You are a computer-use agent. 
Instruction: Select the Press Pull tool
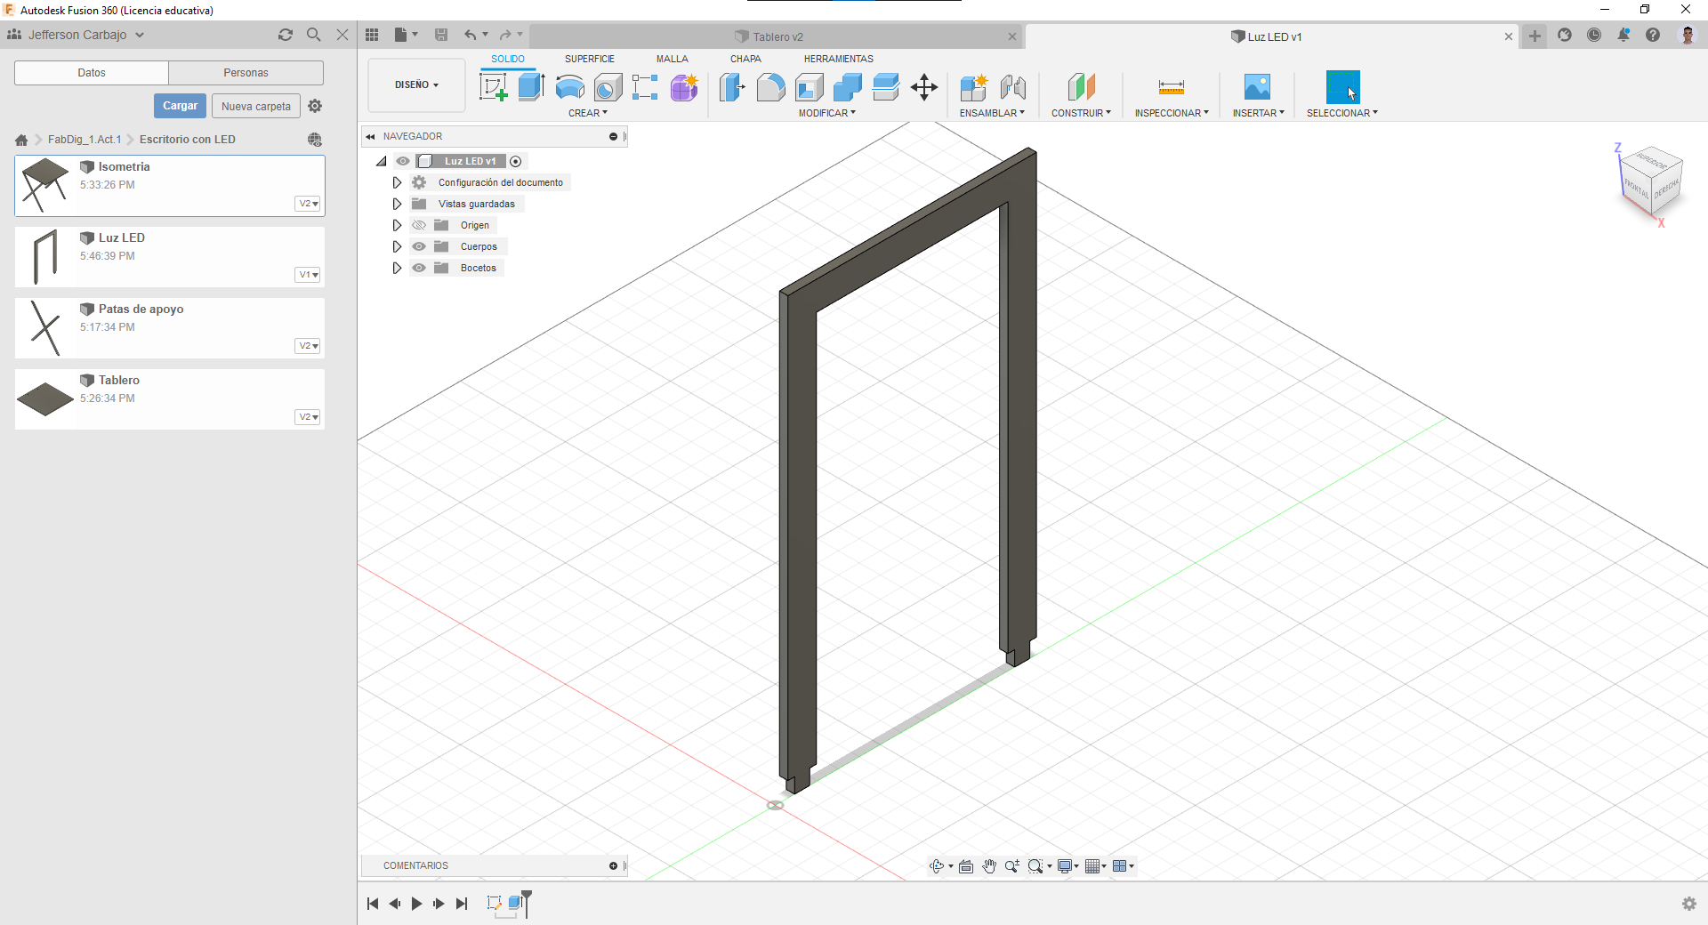click(732, 87)
